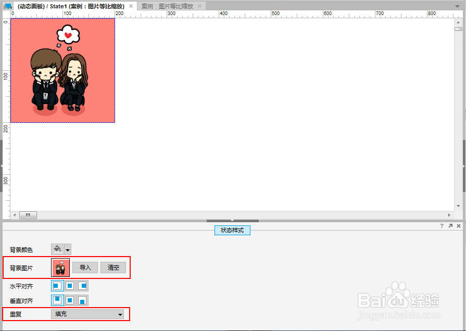466x331 pixels.
Task: Set vertical alignment to middle
Action: [x=70, y=300]
